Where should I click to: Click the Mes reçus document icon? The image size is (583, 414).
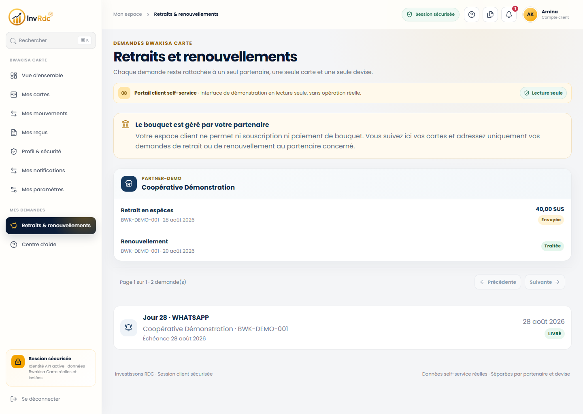click(14, 133)
